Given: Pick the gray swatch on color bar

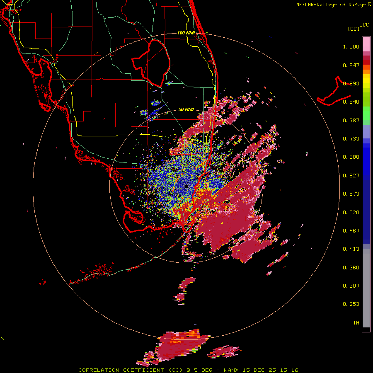Looking at the screenshot, I should [366, 288].
